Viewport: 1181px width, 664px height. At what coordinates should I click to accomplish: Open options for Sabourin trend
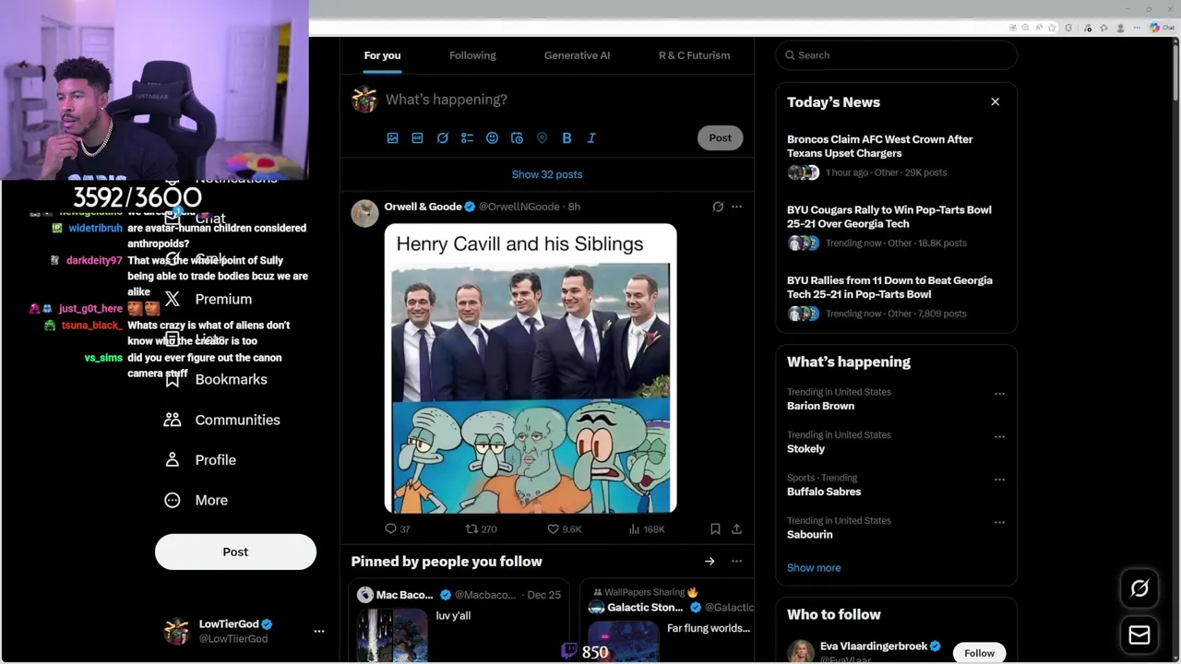click(x=999, y=523)
